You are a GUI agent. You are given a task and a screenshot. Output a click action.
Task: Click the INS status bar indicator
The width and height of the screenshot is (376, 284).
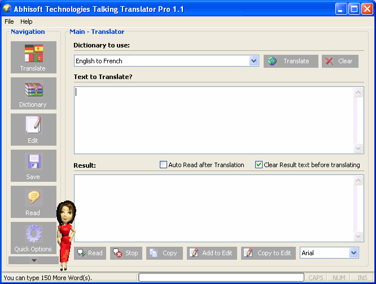coord(362,278)
